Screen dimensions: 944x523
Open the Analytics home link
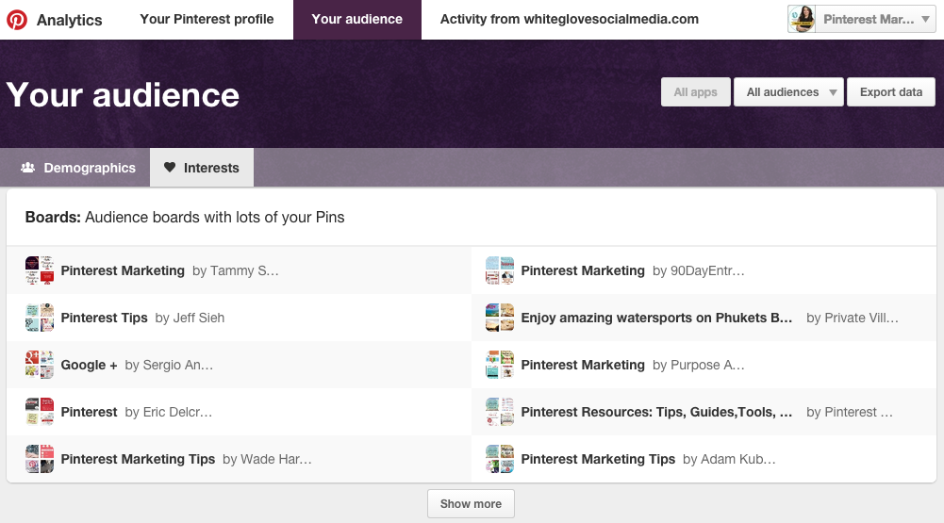tap(69, 20)
